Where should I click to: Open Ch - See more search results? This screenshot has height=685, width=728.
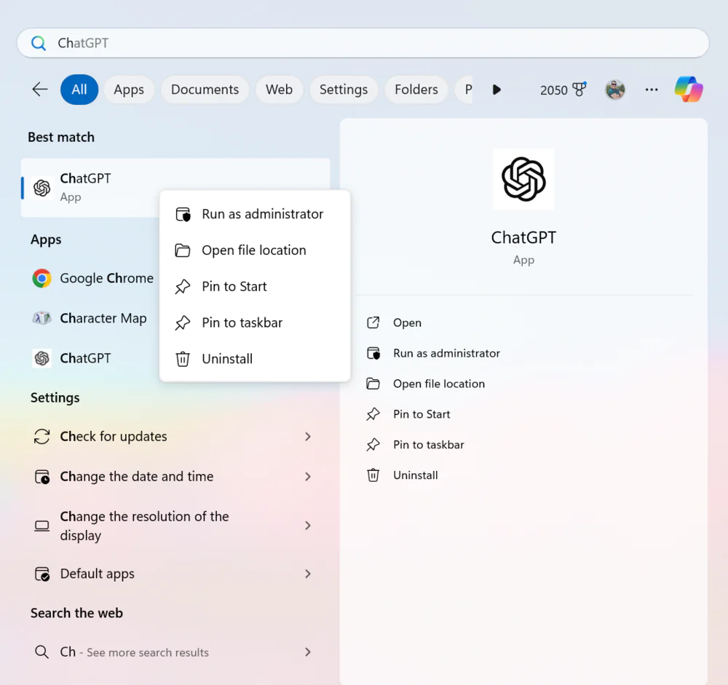[175, 652]
